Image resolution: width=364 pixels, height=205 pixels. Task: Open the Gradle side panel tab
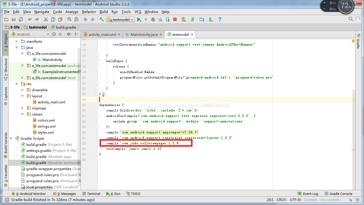coord(358,41)
